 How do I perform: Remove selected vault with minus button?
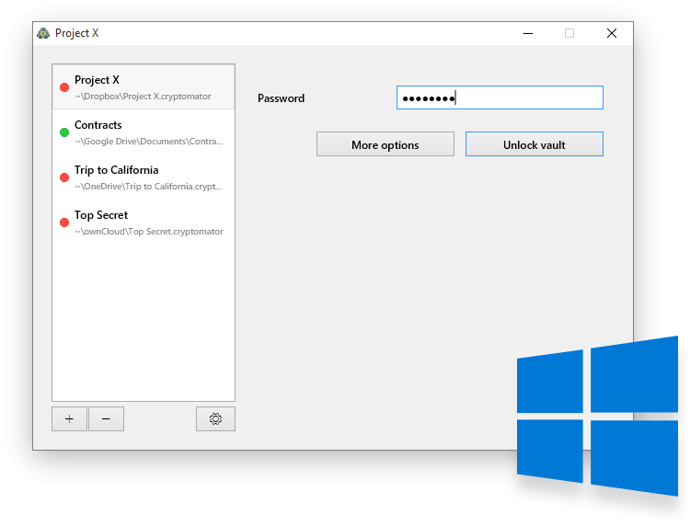106,419
